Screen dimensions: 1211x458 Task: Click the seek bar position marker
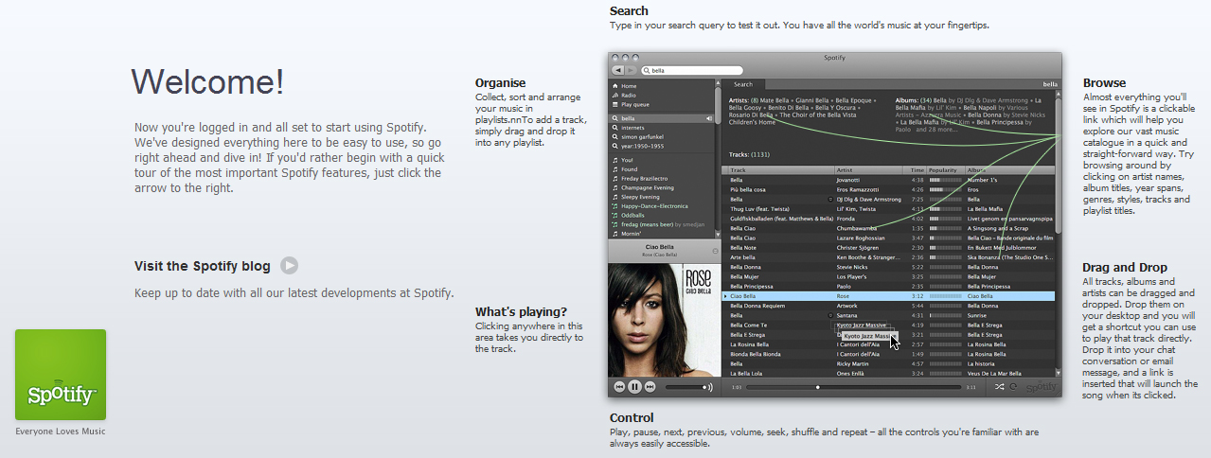click(818, 387)
